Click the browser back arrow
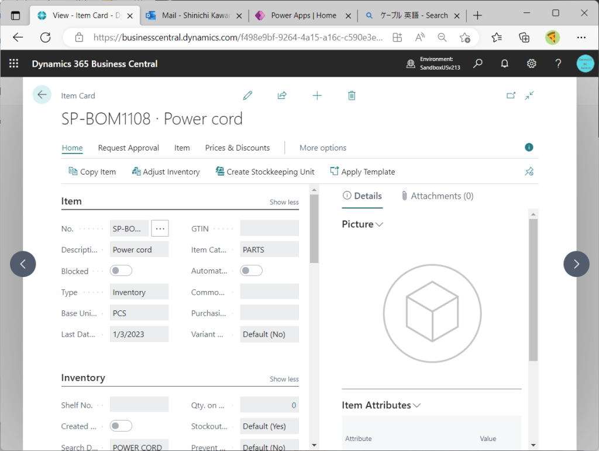The image size is (599, 451). tap(18, 37)
